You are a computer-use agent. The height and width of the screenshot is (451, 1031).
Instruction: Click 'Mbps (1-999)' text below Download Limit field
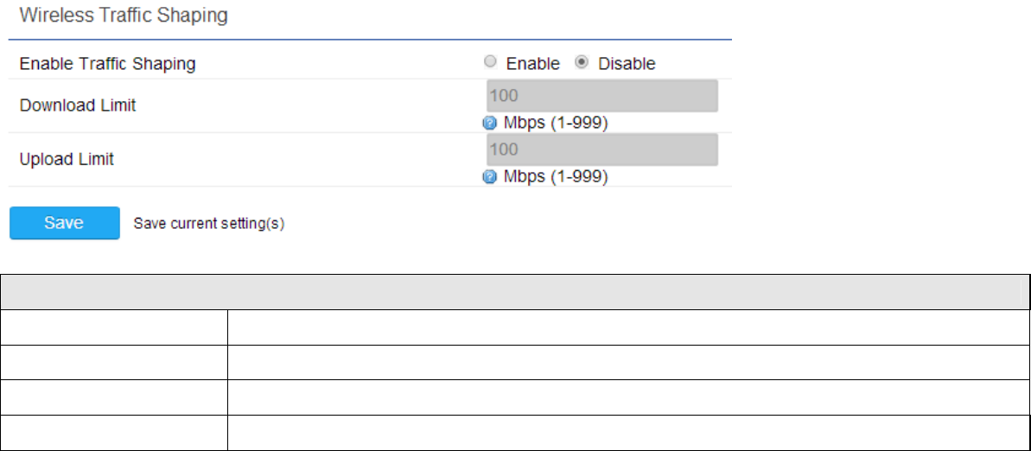[x=556, y=124]
